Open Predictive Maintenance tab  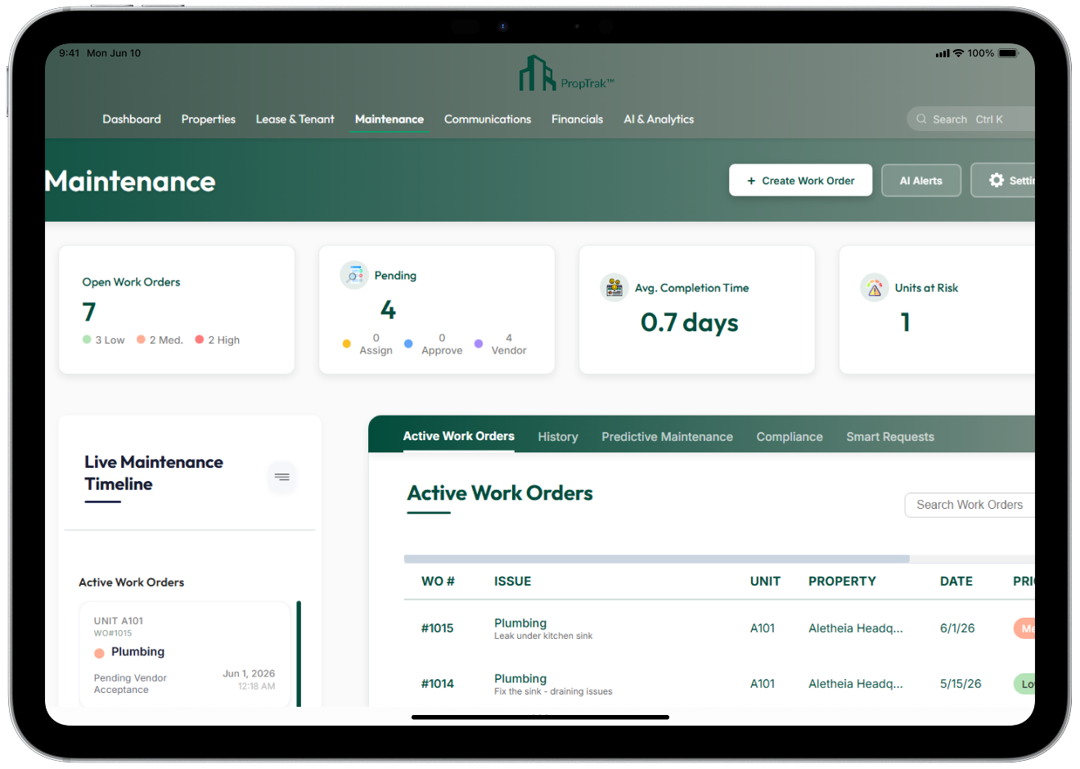668,437
